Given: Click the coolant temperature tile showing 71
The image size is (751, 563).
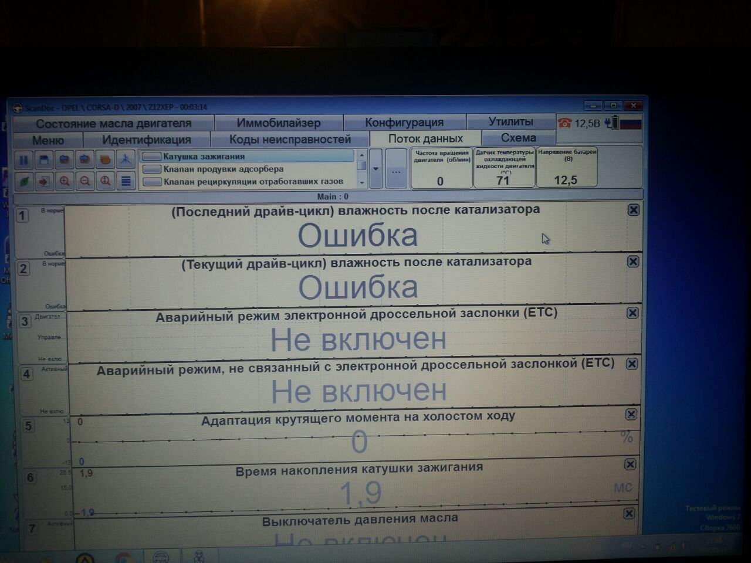Looking at the screenshot, I should [505, 167].
